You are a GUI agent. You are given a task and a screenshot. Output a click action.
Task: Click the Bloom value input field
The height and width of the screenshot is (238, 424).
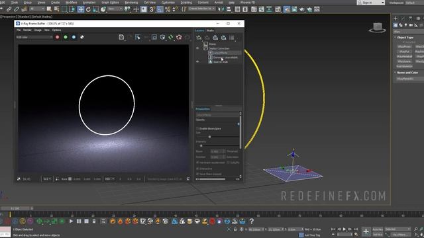(218, 151)
